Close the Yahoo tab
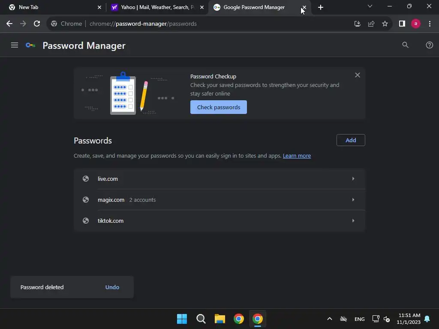Viewport: 439px width, 329px height. [202, 7]
